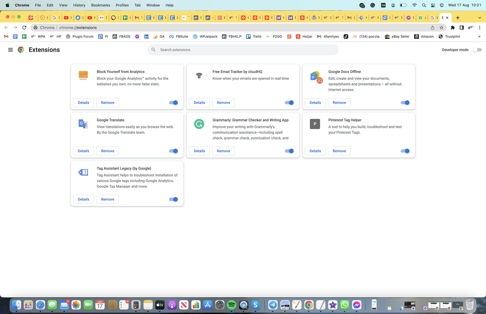Open the Window menu
Viewport: 486px width, 314px height.
click(153, 5)
